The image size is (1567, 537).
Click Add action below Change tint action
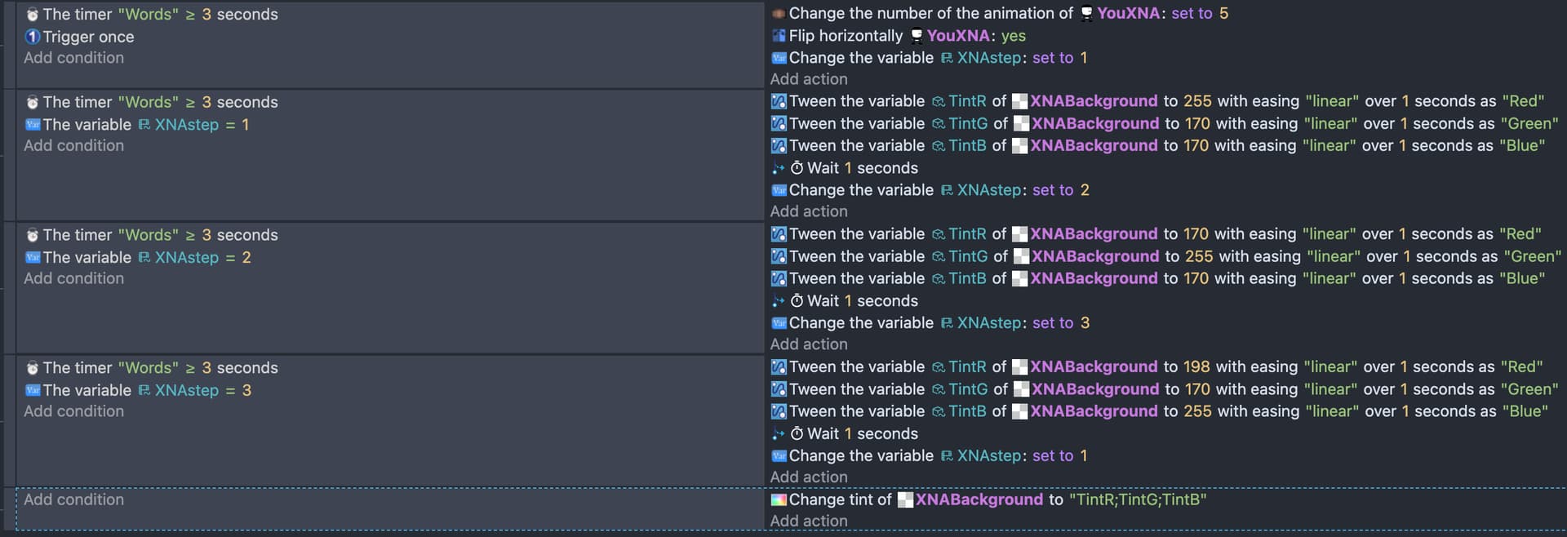point(808,521)
